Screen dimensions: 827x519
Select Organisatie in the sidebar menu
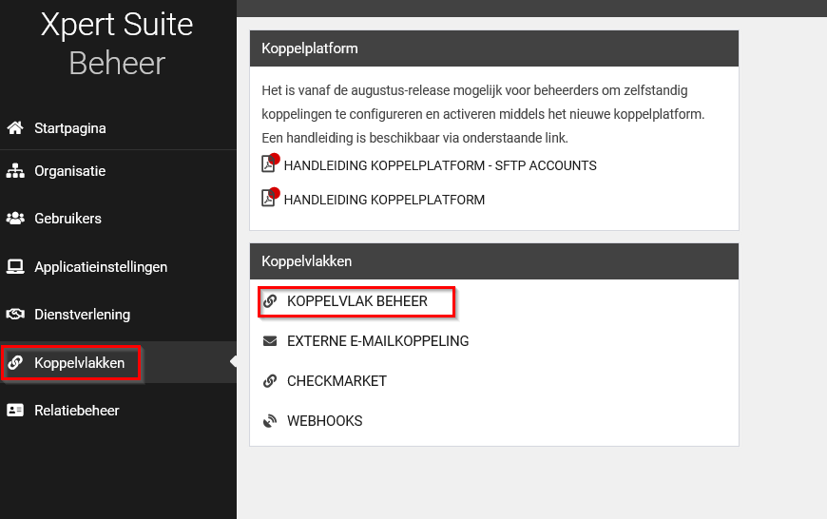(69, 172)
